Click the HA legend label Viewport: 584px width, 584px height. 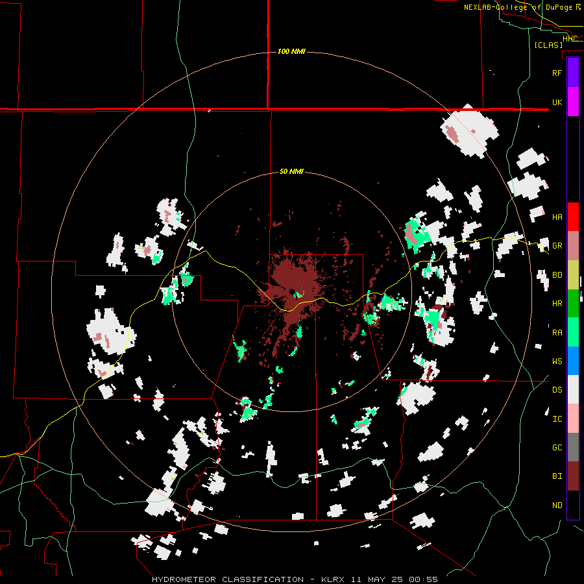pos(557,217)
